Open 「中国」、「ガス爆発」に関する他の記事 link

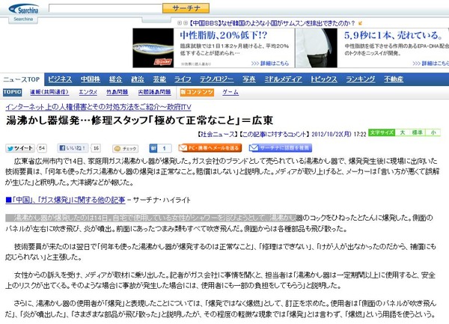coord(66,200)
